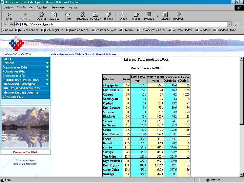
Task: Open the Guía de canales links shortcut
Action: coord(27,30)
